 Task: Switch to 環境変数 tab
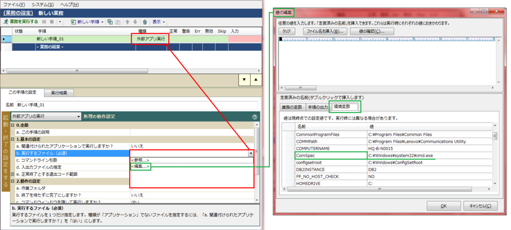point(345,107)
